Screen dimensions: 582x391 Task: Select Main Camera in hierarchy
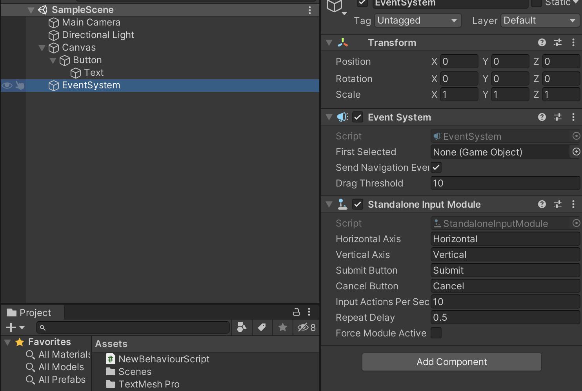[91, 22]
